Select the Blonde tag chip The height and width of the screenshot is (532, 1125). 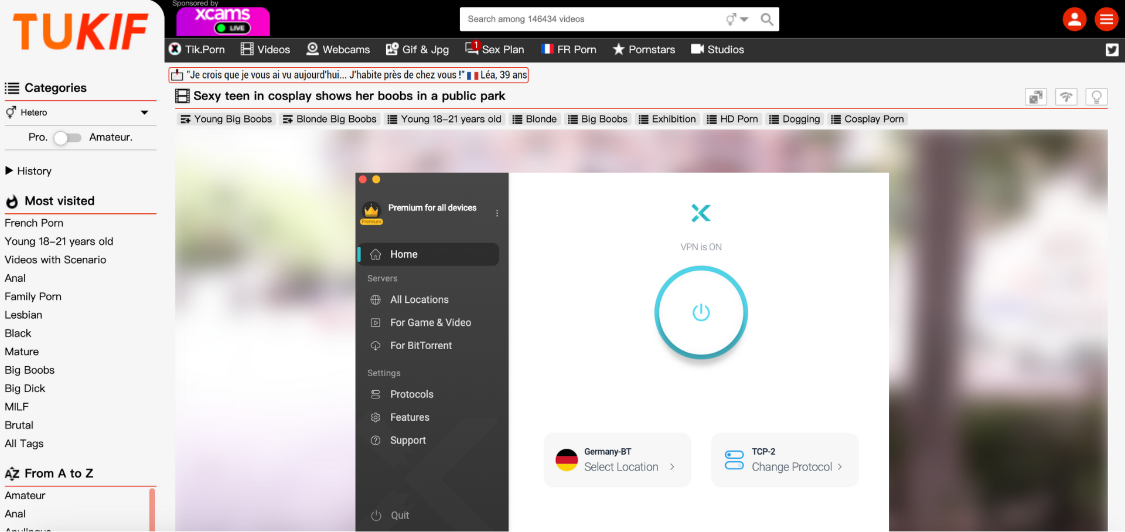pos(534,119)
